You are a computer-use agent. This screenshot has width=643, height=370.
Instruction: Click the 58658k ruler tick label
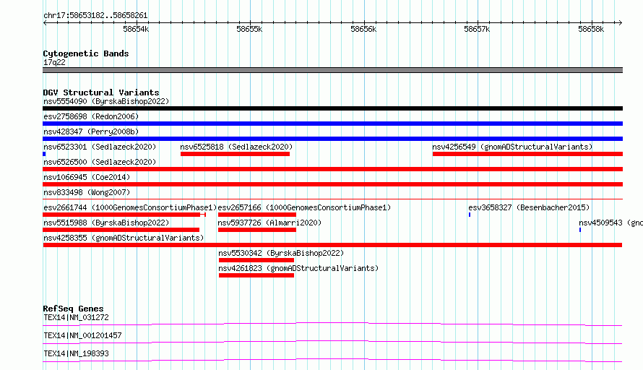[591, 29]
